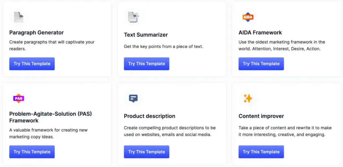The image size is (343, 167).
Task: Try the PAS Framework template
Action: tap(32, 152)
